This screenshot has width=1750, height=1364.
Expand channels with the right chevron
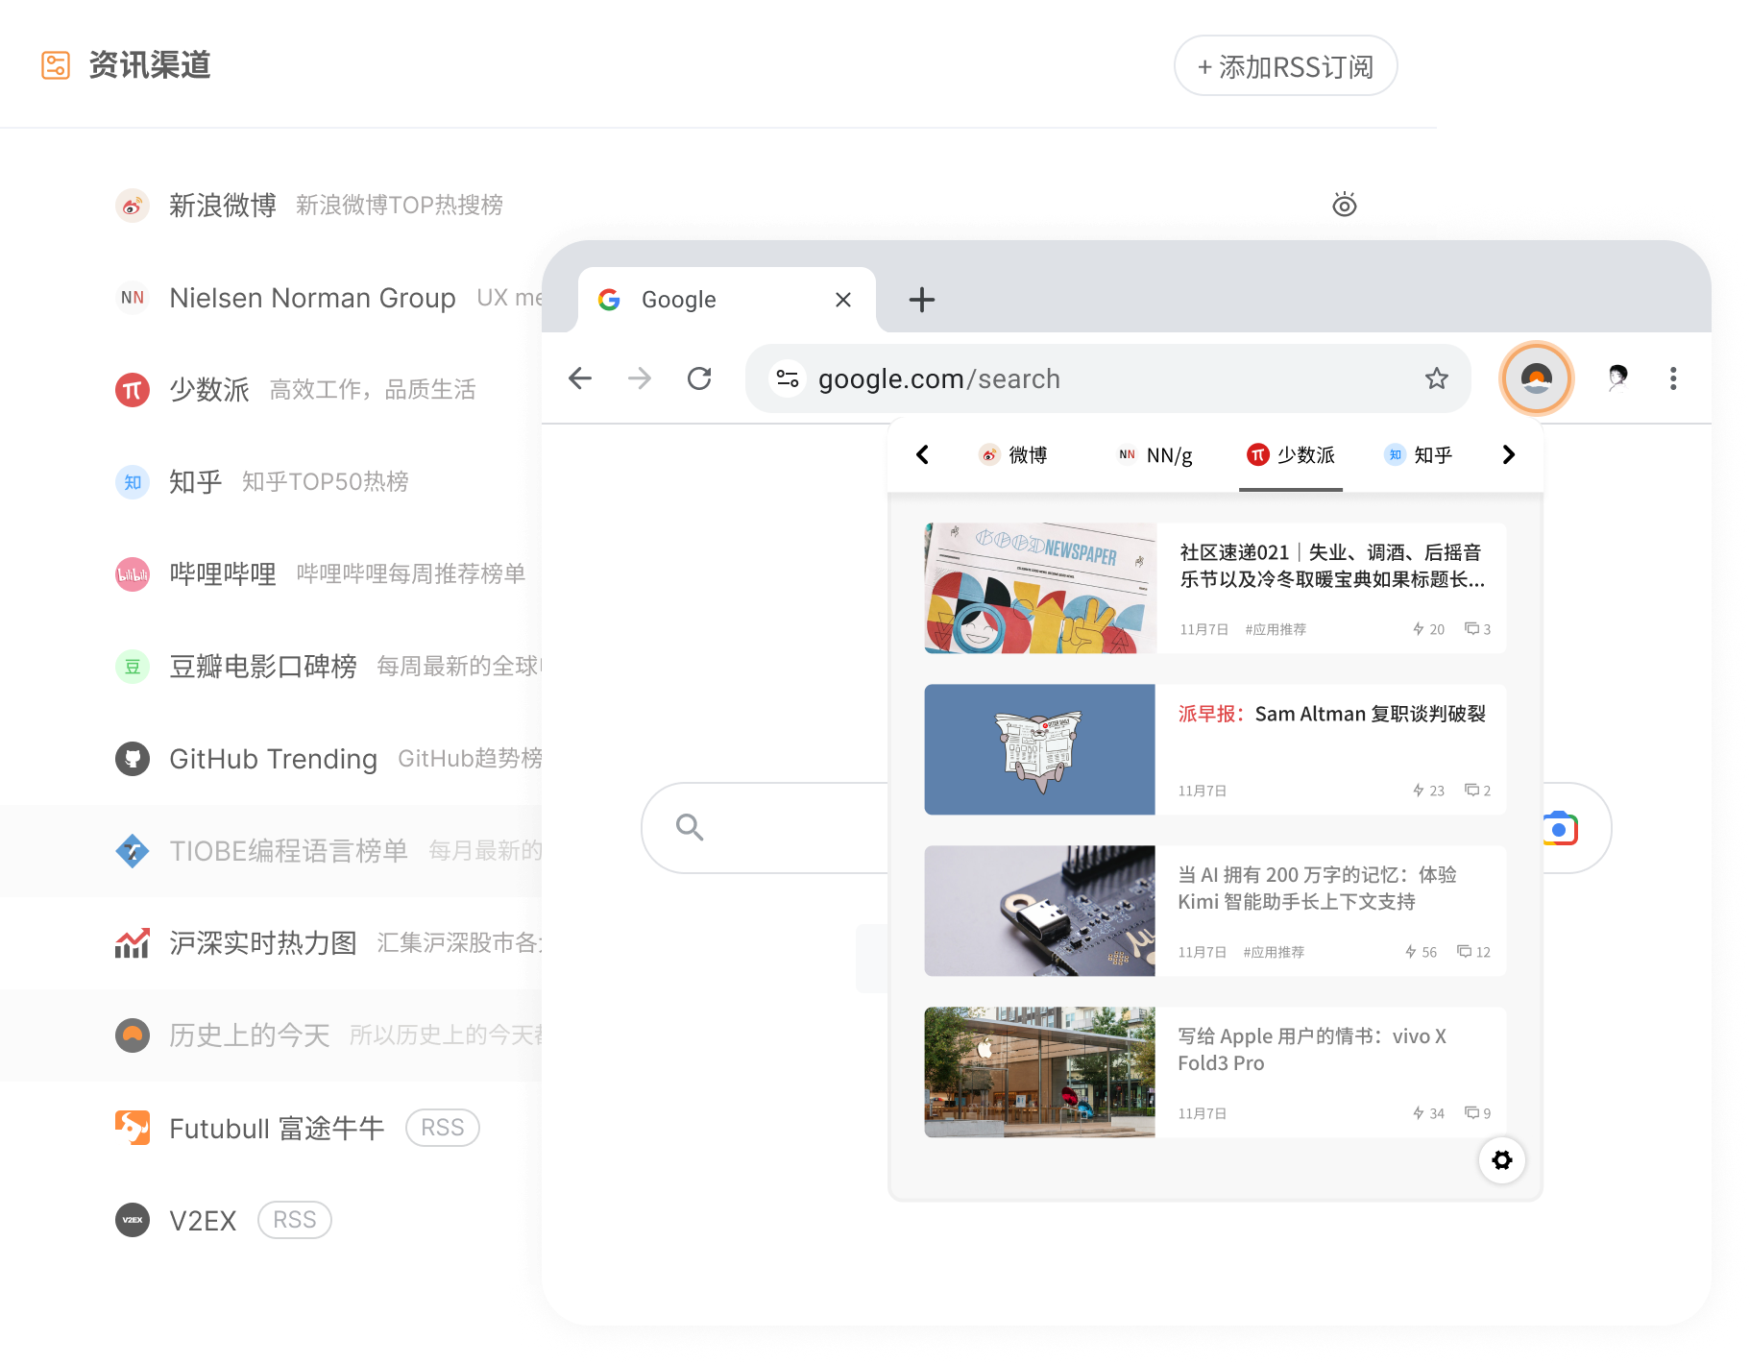click(1508, 454)
